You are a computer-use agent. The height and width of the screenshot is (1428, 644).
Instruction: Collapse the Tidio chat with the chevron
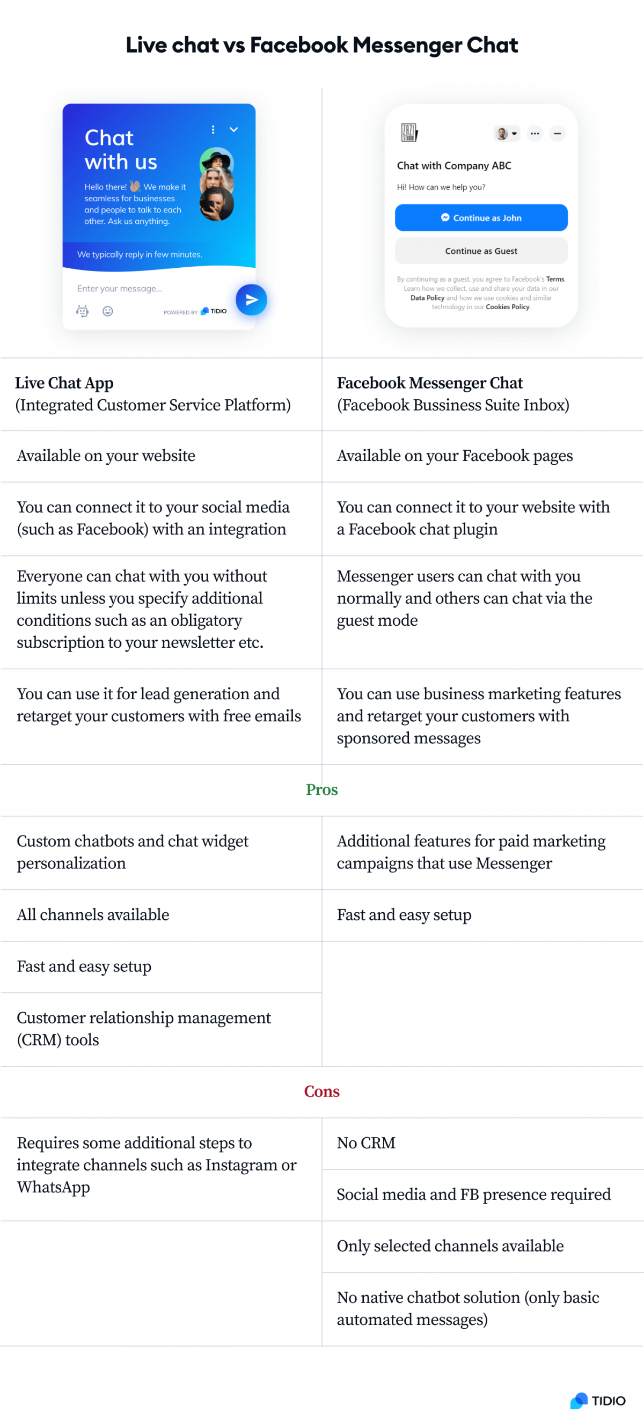click(x=235, y=130)
